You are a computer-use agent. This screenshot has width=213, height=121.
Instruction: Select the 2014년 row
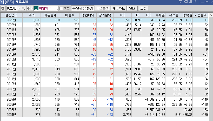104,64
